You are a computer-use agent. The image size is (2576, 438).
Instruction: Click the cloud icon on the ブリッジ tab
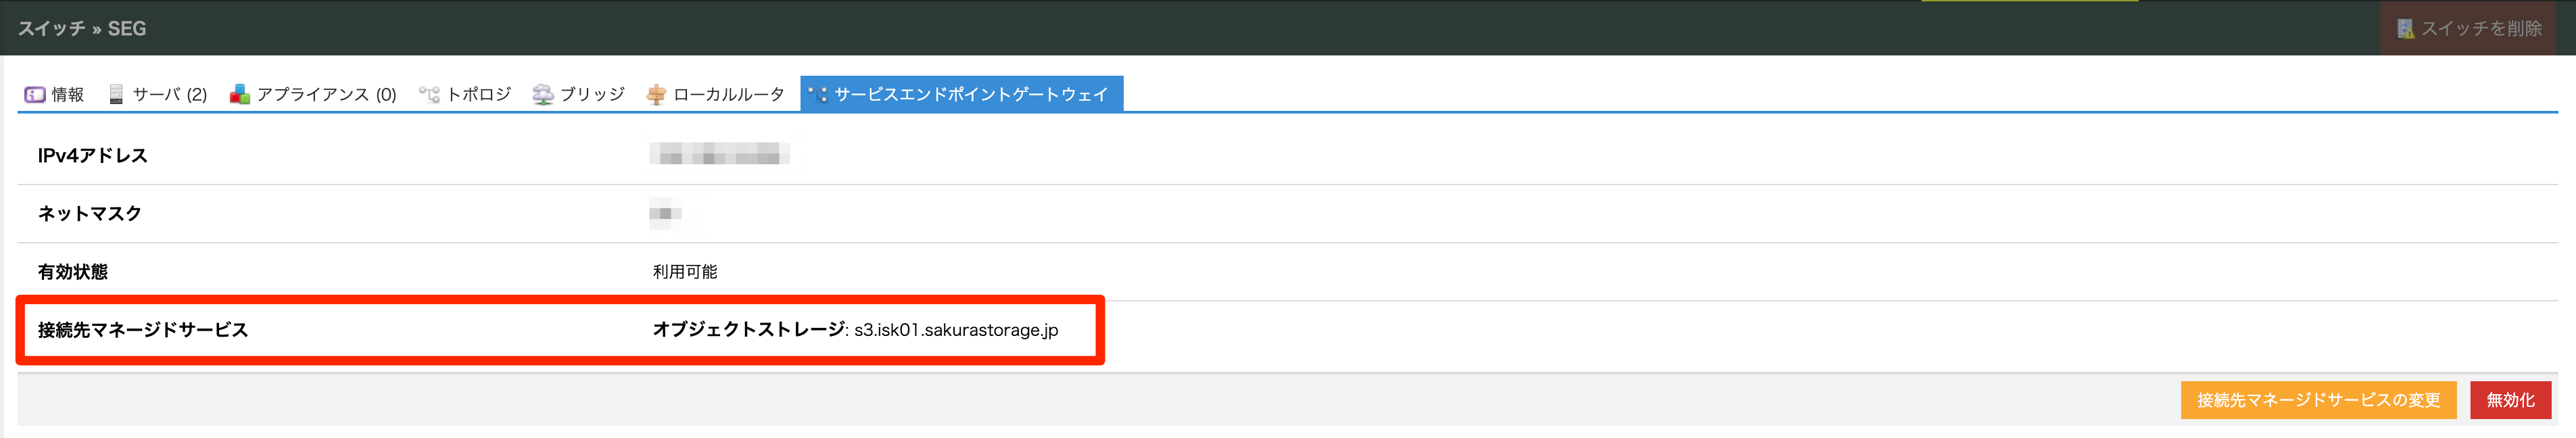click(x=543, y=94)
